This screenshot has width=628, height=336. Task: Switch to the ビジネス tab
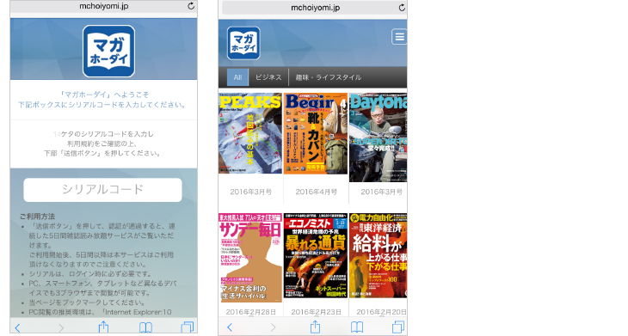(268, 77)
